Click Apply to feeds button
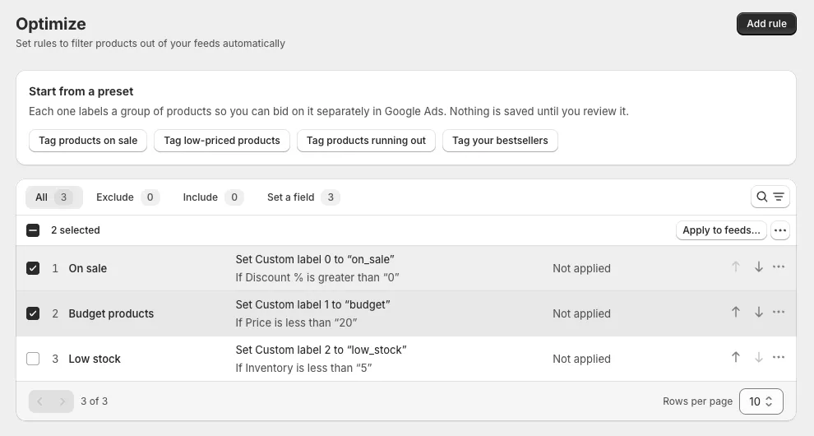 coord(721,230)
